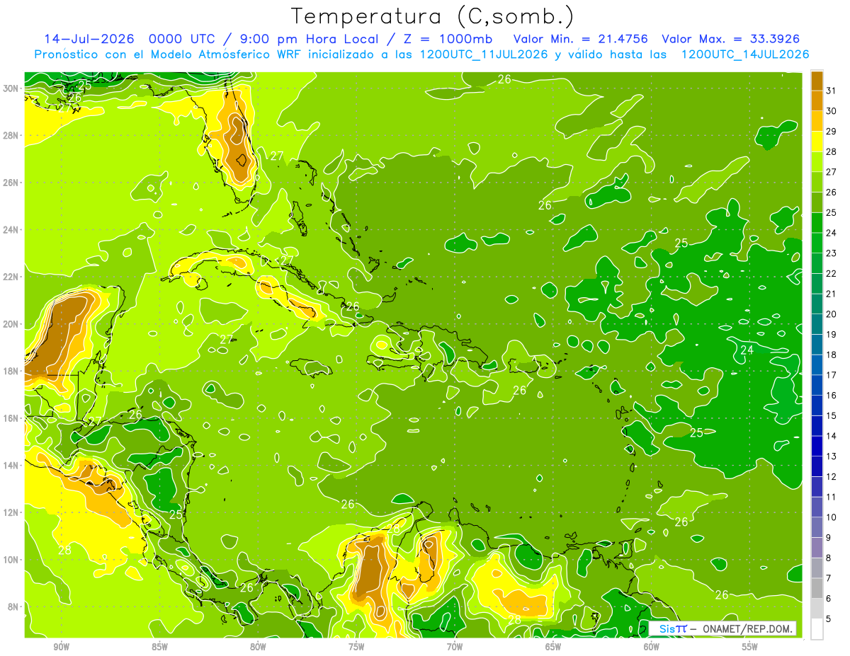Click the "18N" latitude axis label

coord(11,371)
